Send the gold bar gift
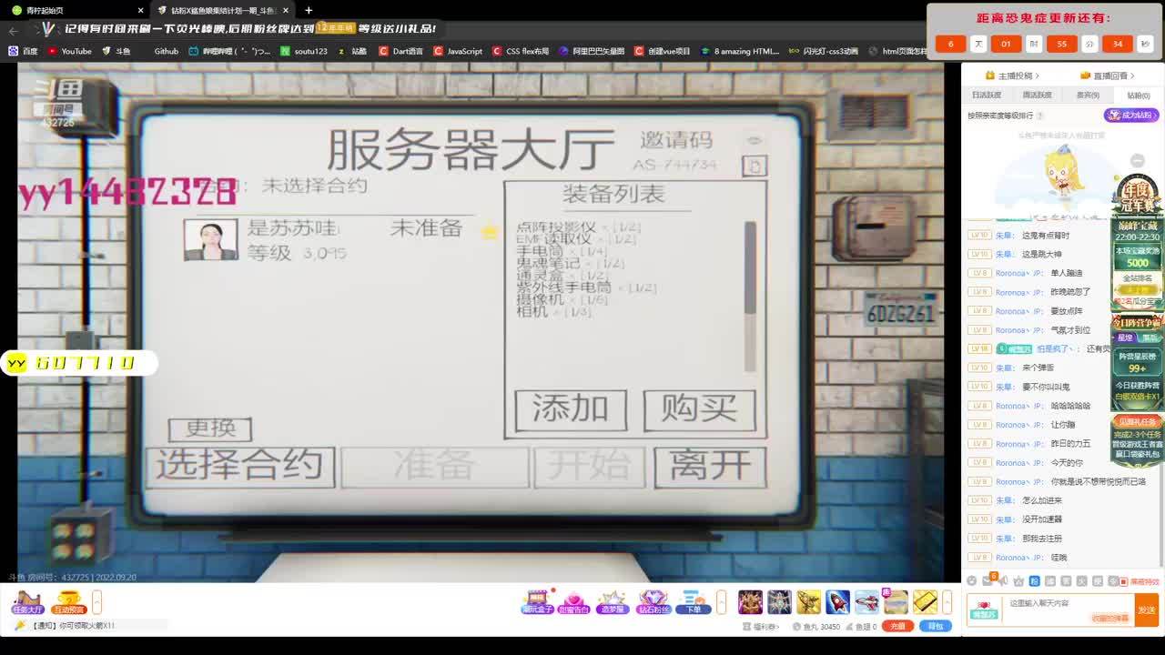This screenshot has height=655, width=1165. click(x=925, y=602)
